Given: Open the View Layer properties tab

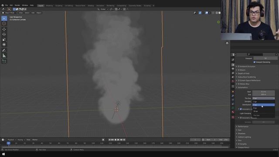Looking at the screenshot, I should point(233,73).
